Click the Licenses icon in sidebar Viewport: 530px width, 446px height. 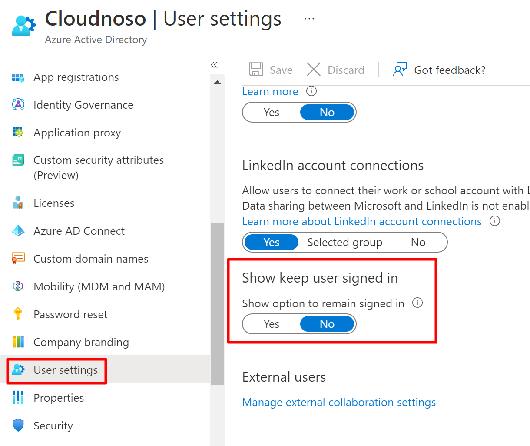point(18,203)
